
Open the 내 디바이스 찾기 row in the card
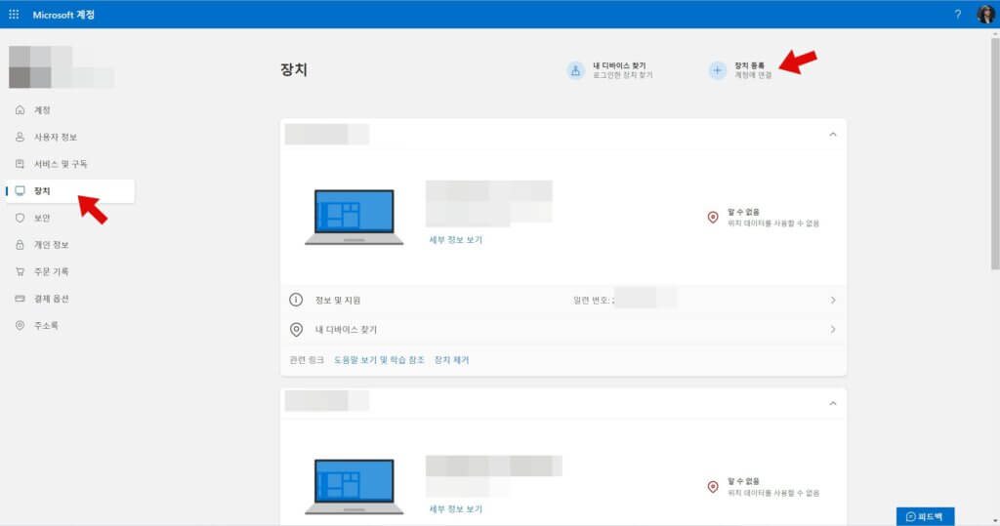[563, 330]
